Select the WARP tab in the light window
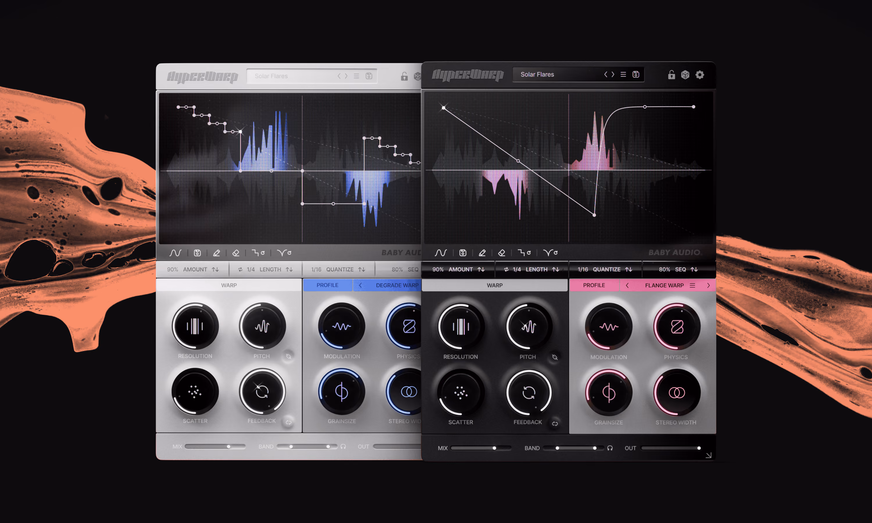 (x=229, y=285)
